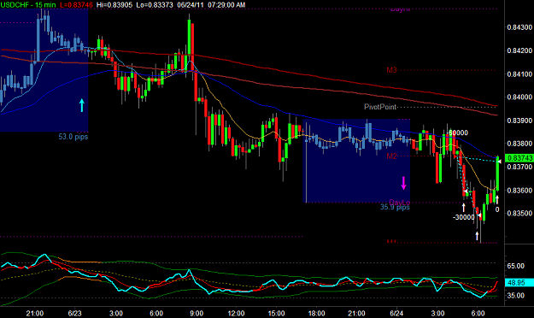Viewport: 534px width, 318px height.
Task: Click the 0.84100 price axis label
Action: (x=519, y=74)
